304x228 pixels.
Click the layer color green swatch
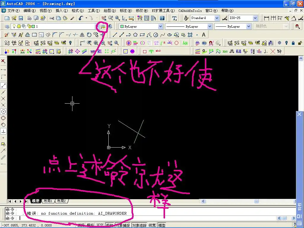(33, 26)
